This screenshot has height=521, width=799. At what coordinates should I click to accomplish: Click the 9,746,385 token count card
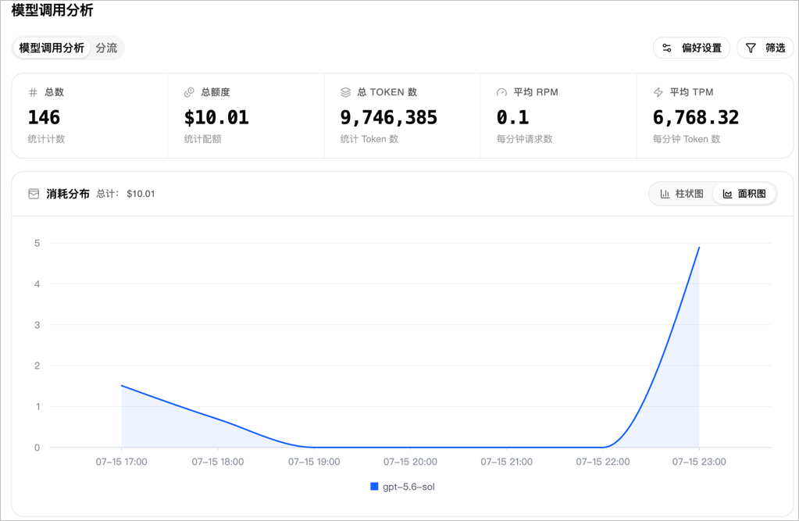(402, 116)
